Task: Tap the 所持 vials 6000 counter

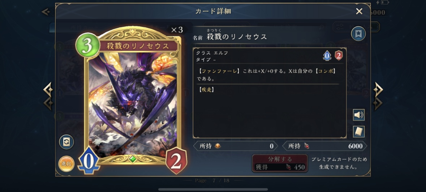Action: pyautogui.click(x=325, y=146)
